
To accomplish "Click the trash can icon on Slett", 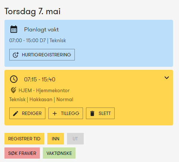I will coord(92,113).
